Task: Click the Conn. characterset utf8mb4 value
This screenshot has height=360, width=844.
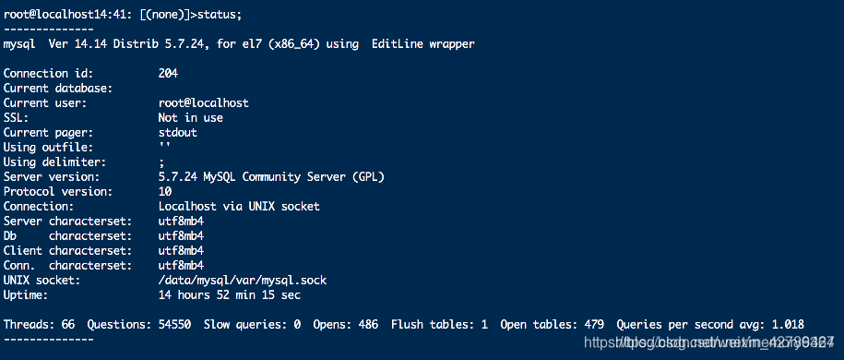Action: [181, 266]
